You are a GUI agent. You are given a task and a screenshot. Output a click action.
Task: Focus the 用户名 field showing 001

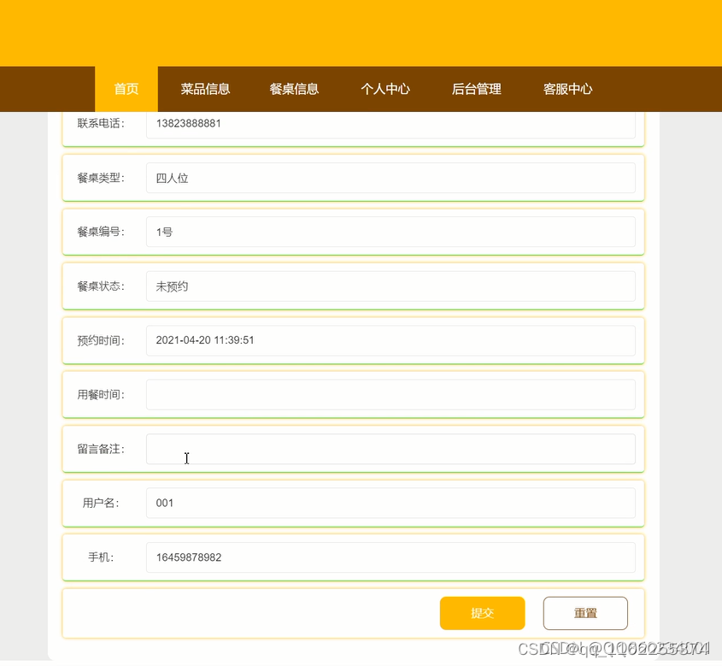coord(390,503)
